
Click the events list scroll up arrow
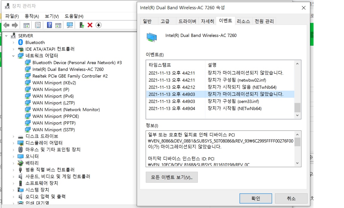[x=297, y=64]
